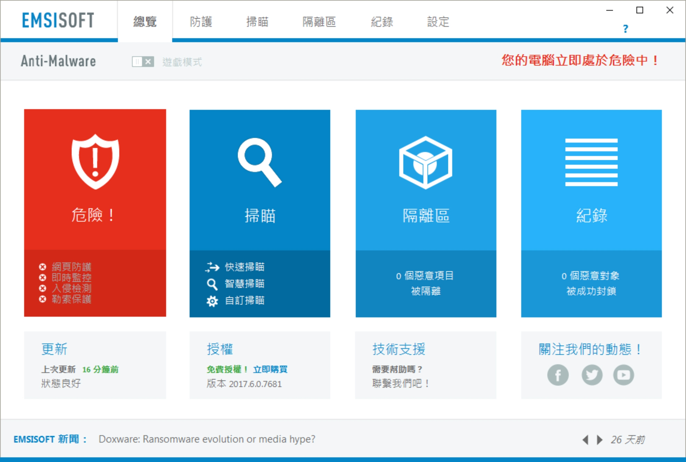The height and width of the screenshot is (462, 686).
Task: Open the 勒索保護 ransomware protection item
Action: click(72, 299)
